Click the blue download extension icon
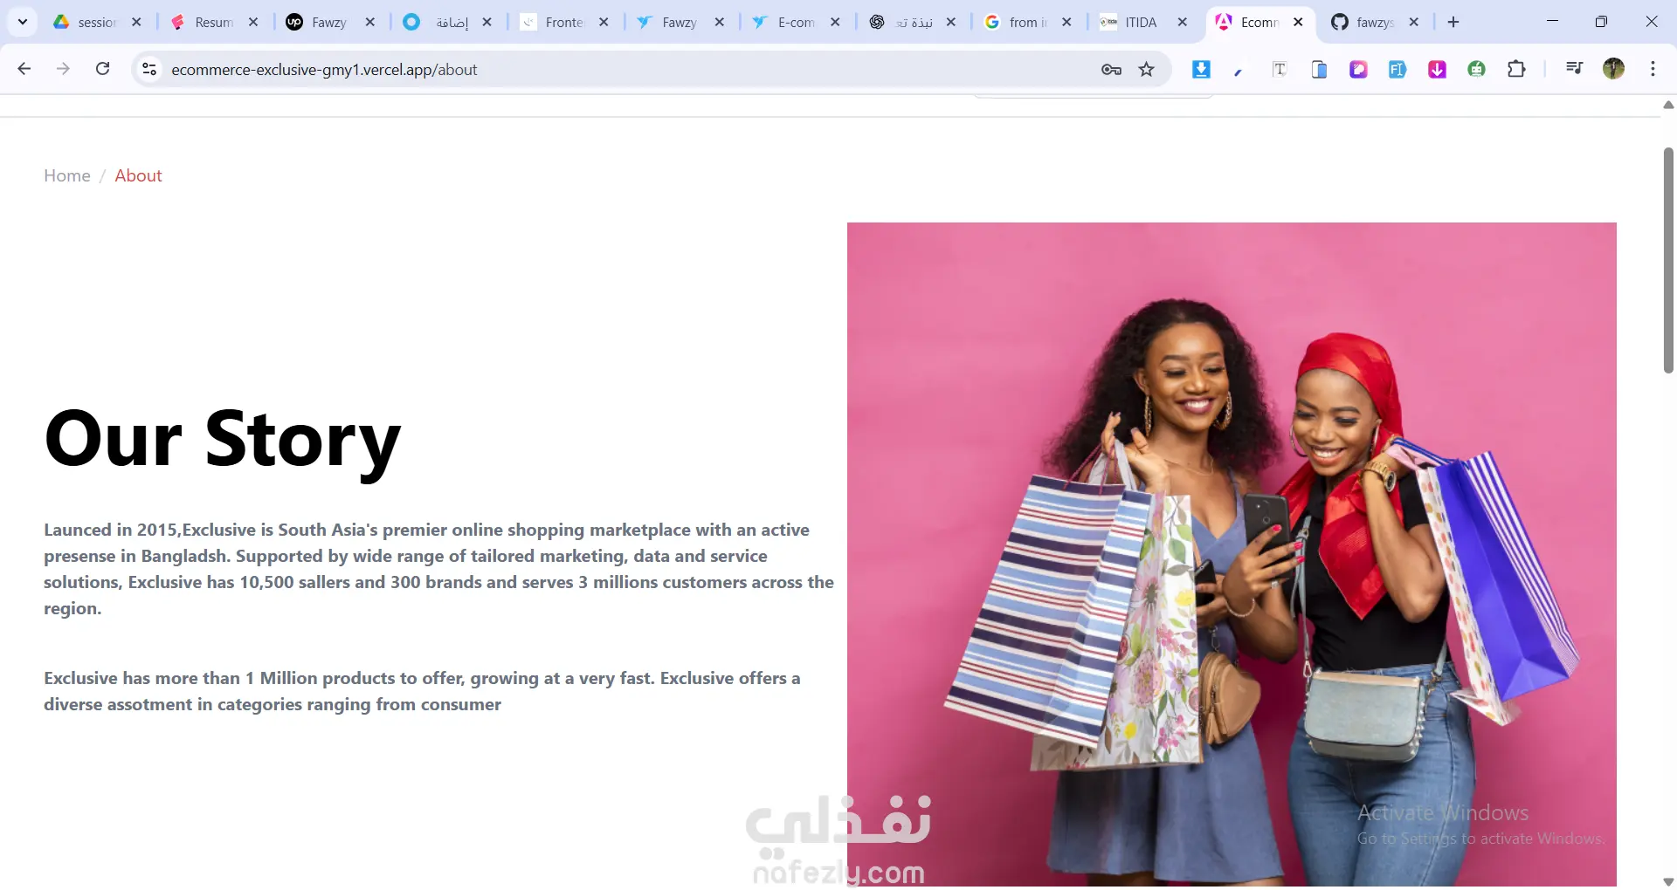This screenshot has height=890, width=1677. [1201, 69]
